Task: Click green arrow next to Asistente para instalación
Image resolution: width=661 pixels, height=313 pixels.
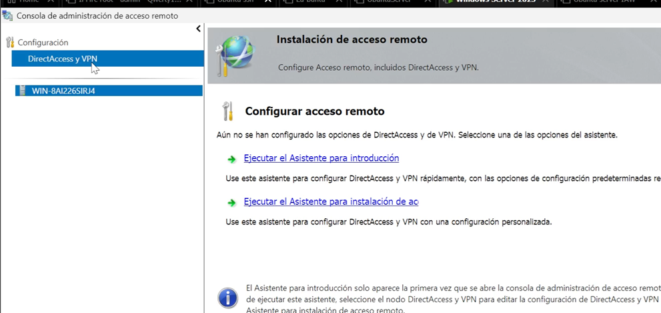Action: pos(231,202)
